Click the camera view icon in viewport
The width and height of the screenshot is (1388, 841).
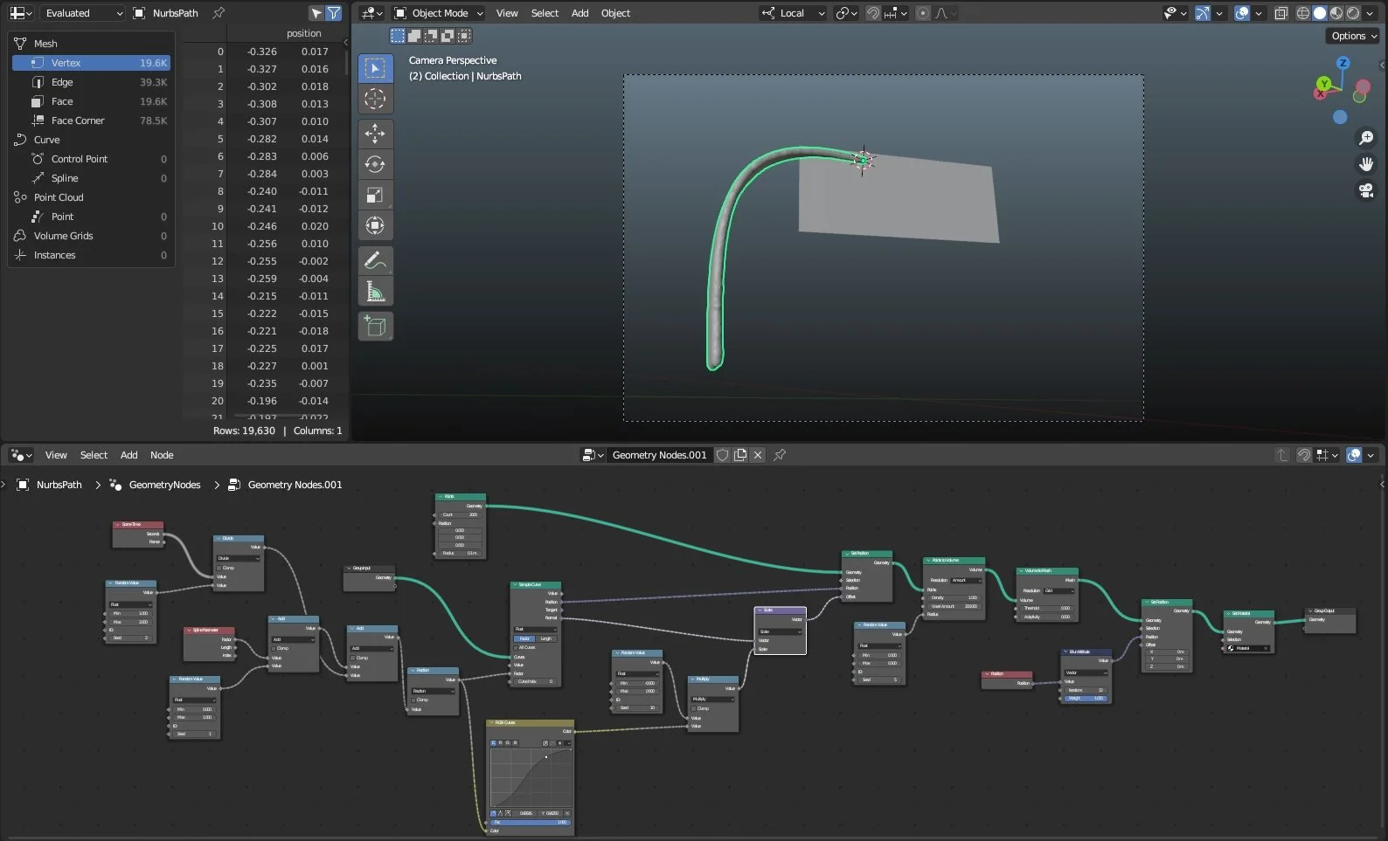coord(1366,190)
